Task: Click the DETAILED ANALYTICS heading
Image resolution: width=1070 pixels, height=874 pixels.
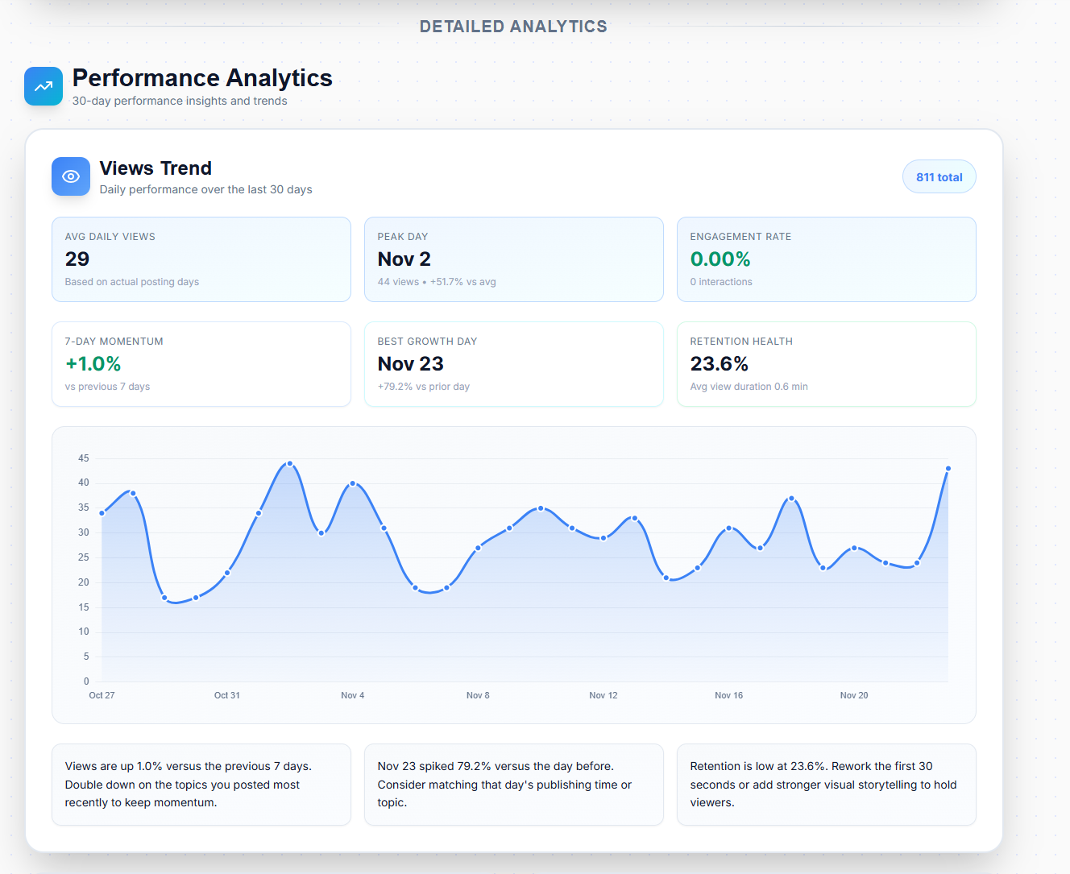Action: [513, 26]
